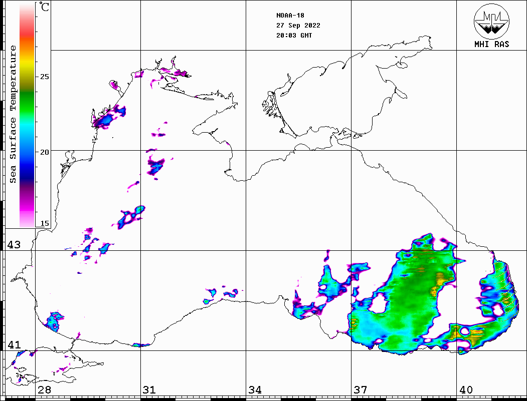Click the date '27 Sep 2022'

coord(298,26)
